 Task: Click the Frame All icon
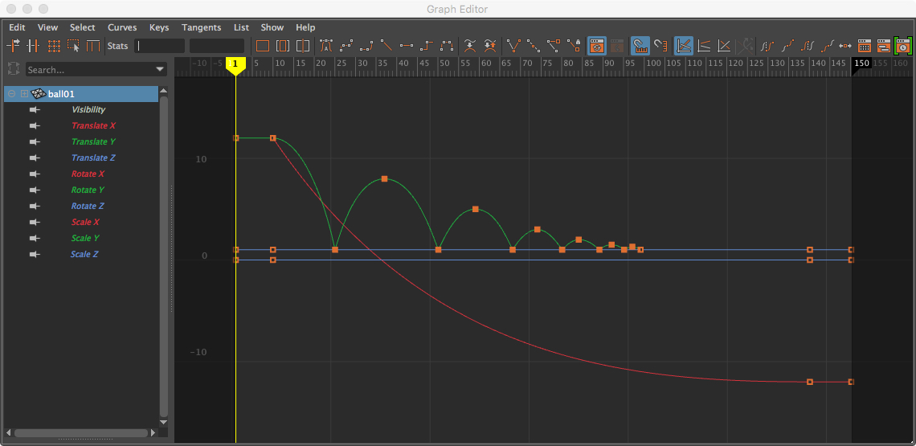pyautogui.click(x=263, y=46)
